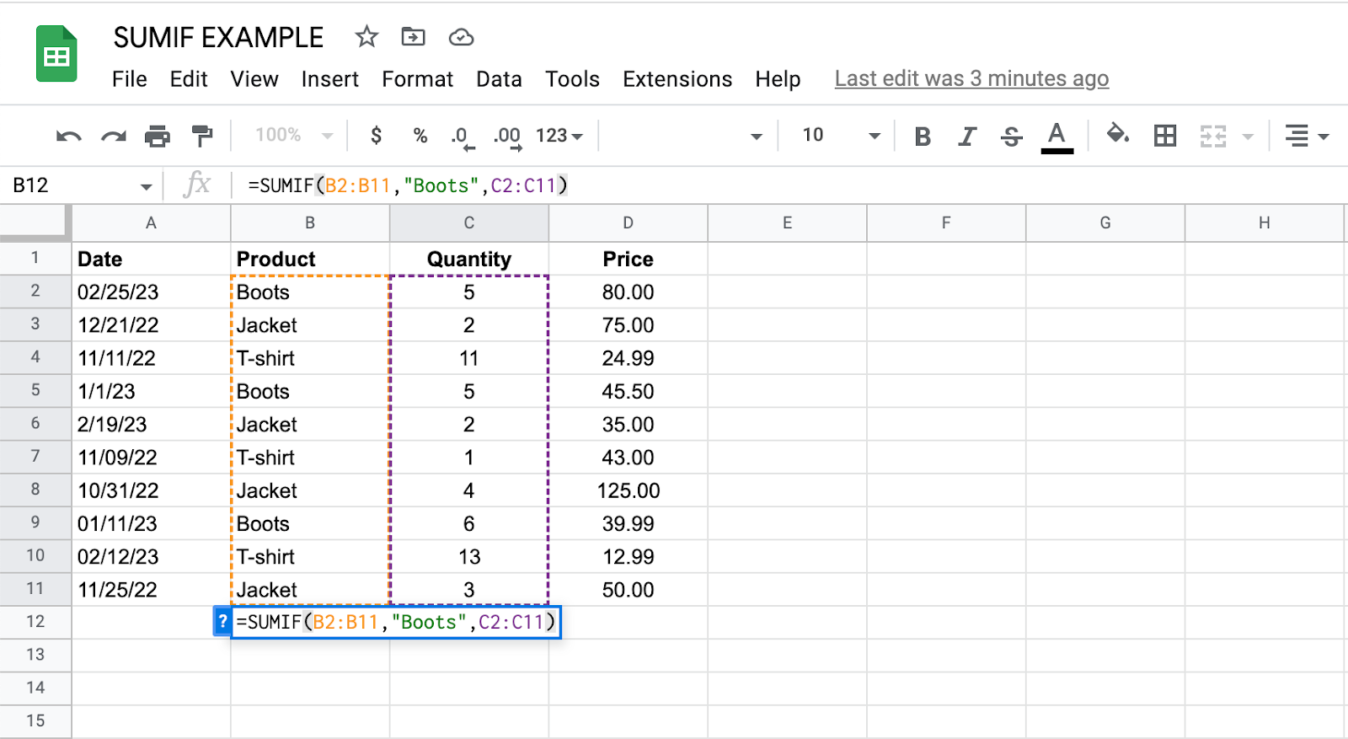Select column C header
Viewport: 1348px width, 739px height.
point(469,222)
